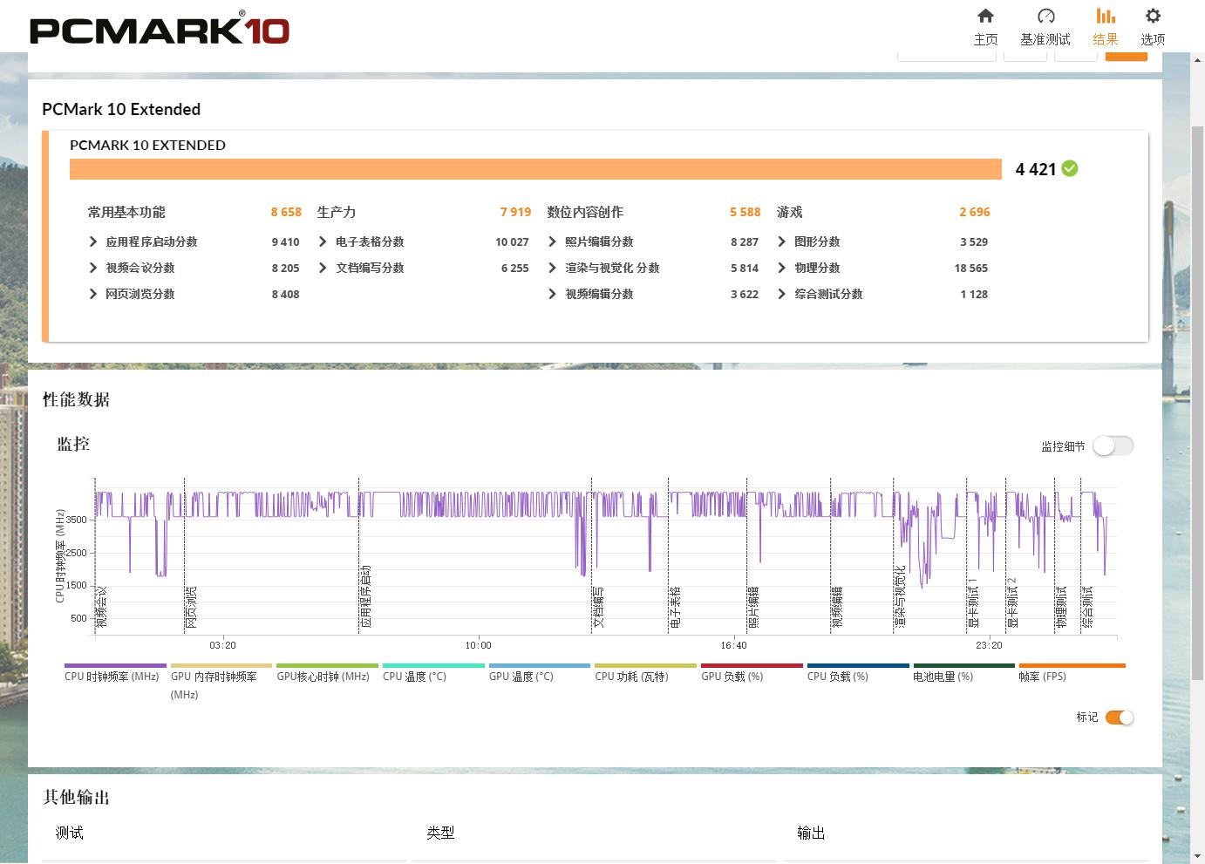The image size is (1205, 864).
Task: Expand 图形分数 row
Action: click(781, 242)
